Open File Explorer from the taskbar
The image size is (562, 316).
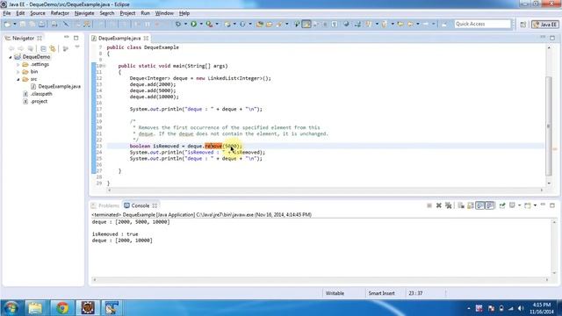[35, 308]
